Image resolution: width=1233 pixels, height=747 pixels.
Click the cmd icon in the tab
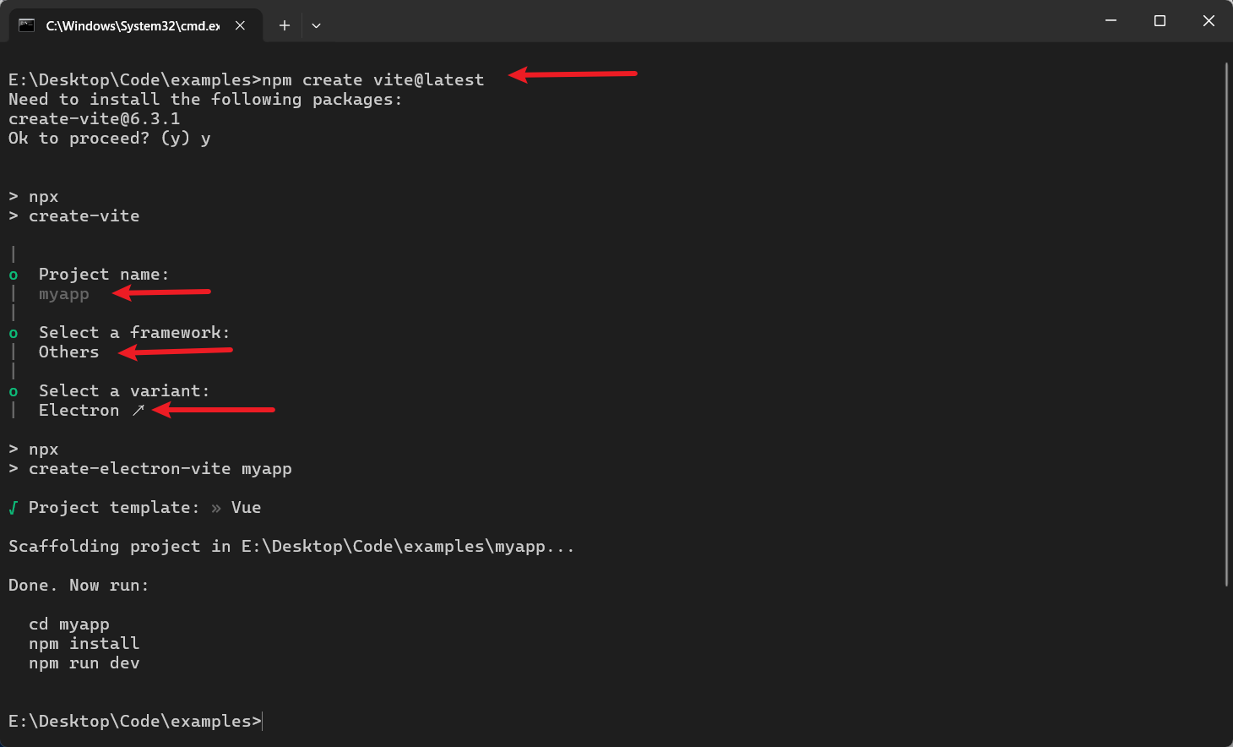(x=27, y=25)
